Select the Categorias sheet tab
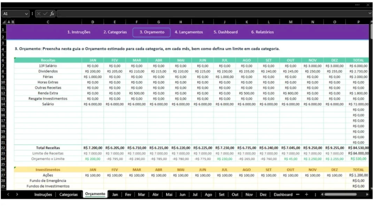The width and height of the screenshot is (373, 206). 69,194
